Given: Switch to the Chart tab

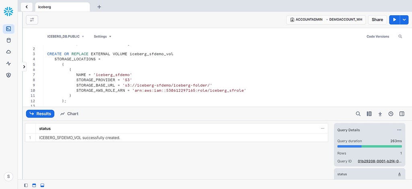Looking at the screenshot, I should [x=69, y=114].
